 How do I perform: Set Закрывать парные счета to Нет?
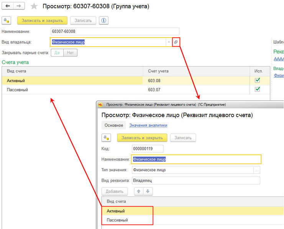[x=70, y=53]
